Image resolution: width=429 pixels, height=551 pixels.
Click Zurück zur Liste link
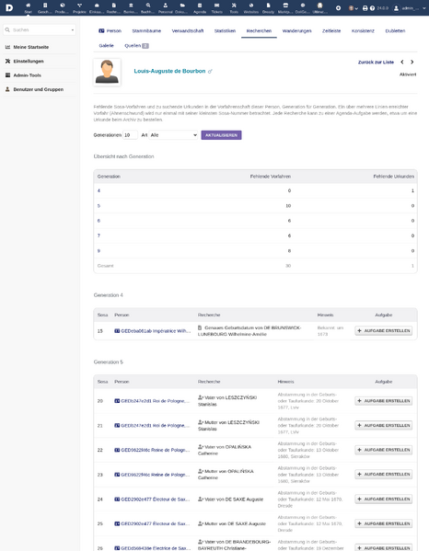(376, 63)
